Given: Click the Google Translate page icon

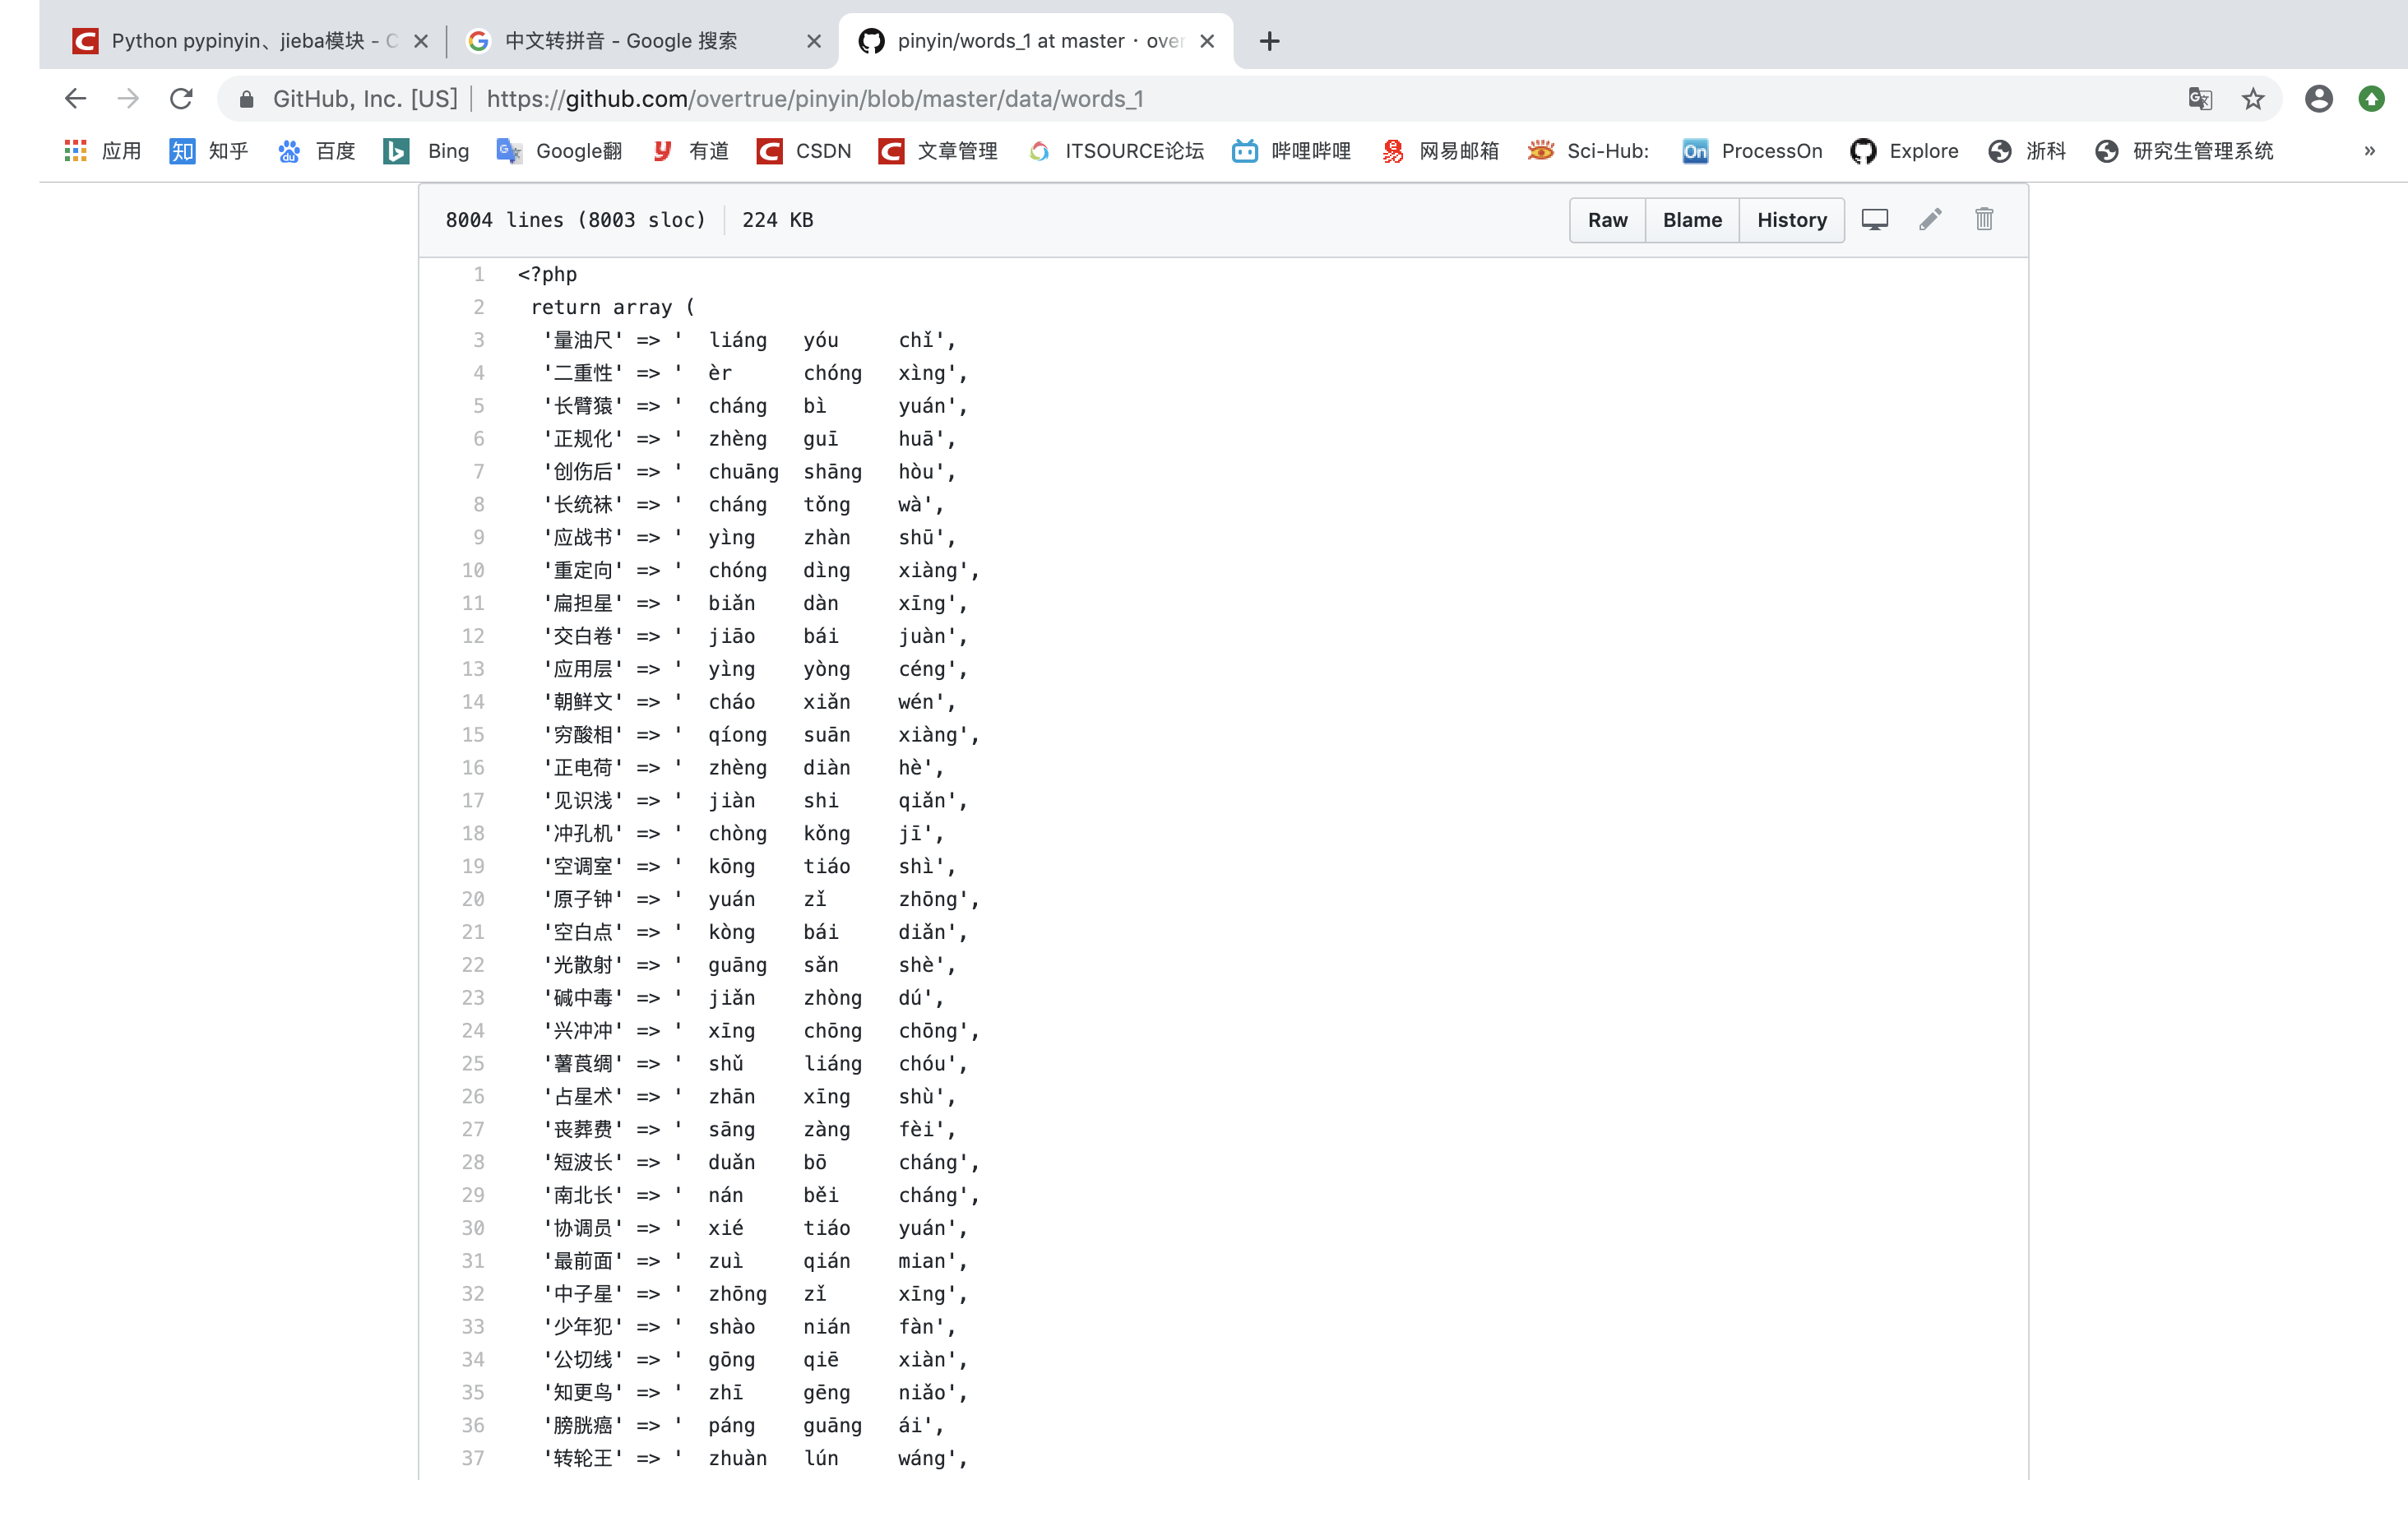Looking at the screenshot, I should (x=2200, y=98).
